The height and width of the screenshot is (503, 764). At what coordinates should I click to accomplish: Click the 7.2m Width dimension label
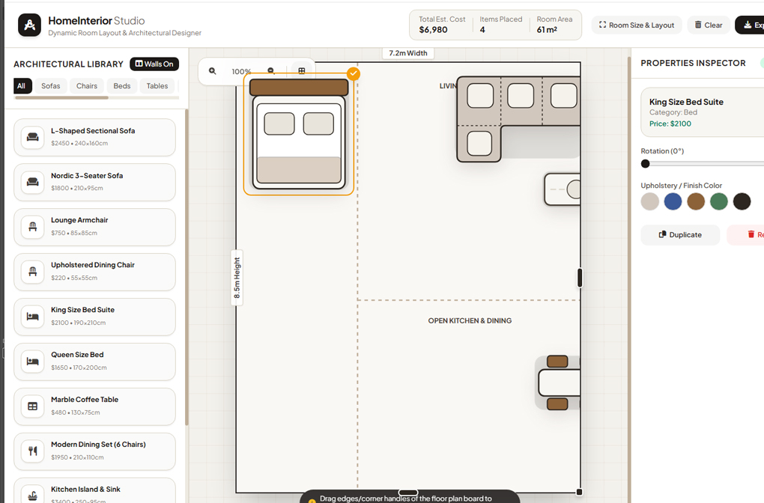(407, 53)
